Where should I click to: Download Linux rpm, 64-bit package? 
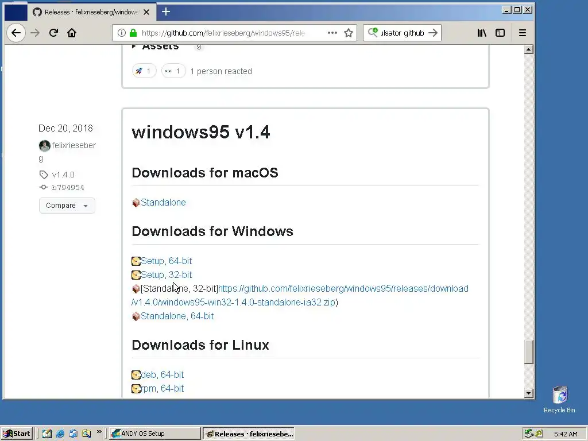click(x=162, y=389)
